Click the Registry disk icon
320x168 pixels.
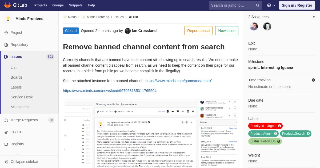[x=6, y=144]
